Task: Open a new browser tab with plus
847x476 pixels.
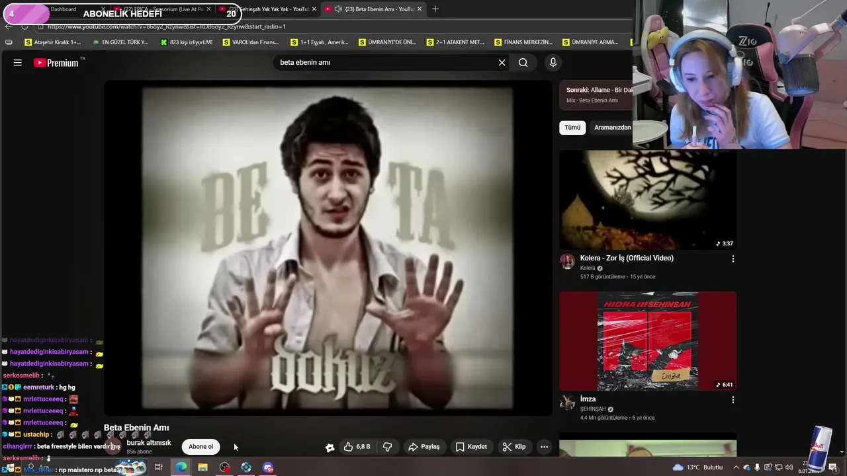Action: [x=435, y=9]
